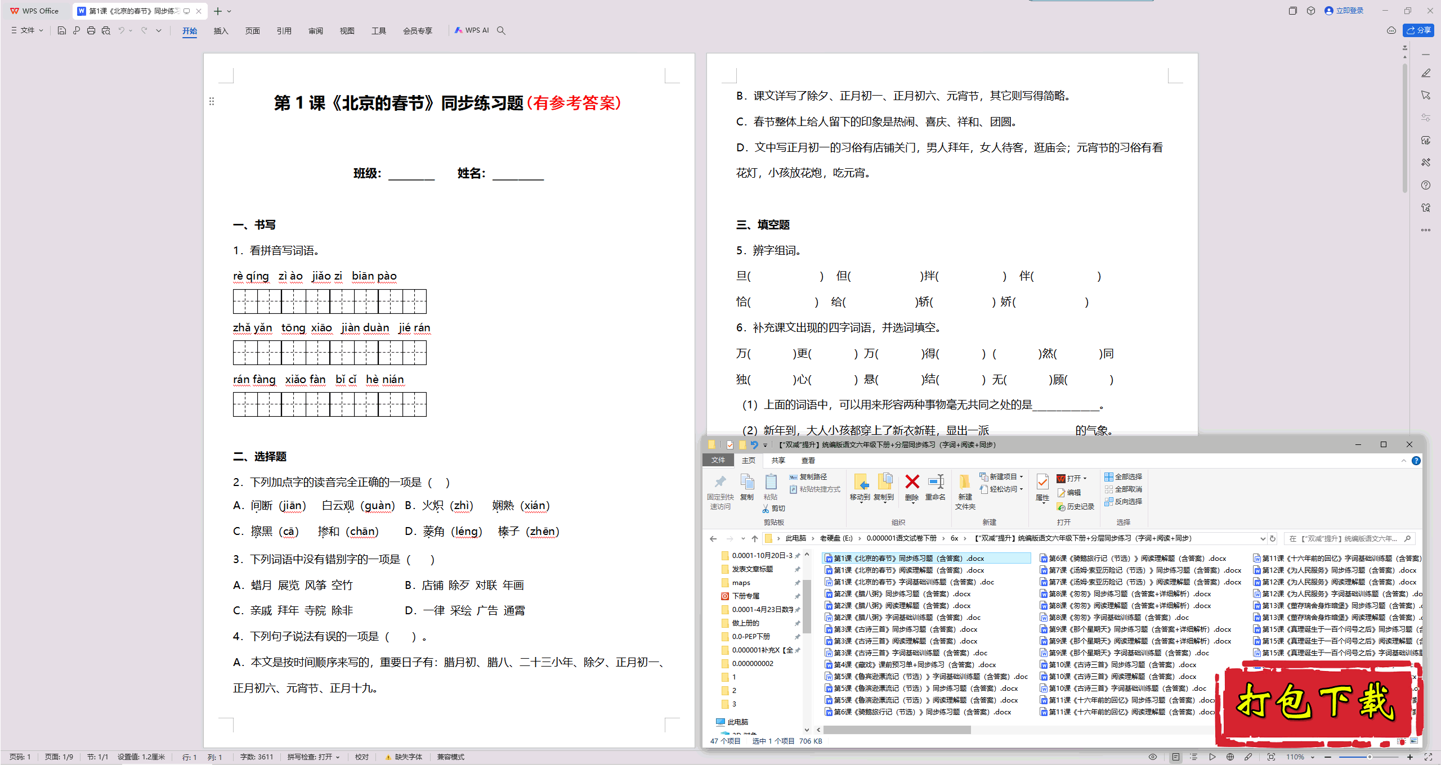1441x765 pixels.
Task: Click the zoom in plus button
Action: [1410, 757]
